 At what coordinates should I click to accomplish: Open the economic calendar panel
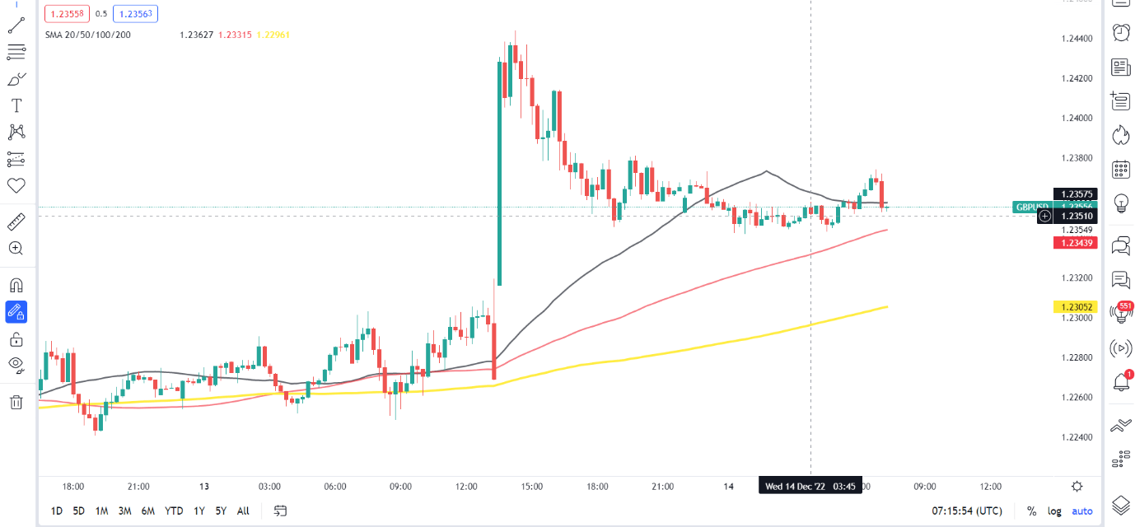(1121, 170)
